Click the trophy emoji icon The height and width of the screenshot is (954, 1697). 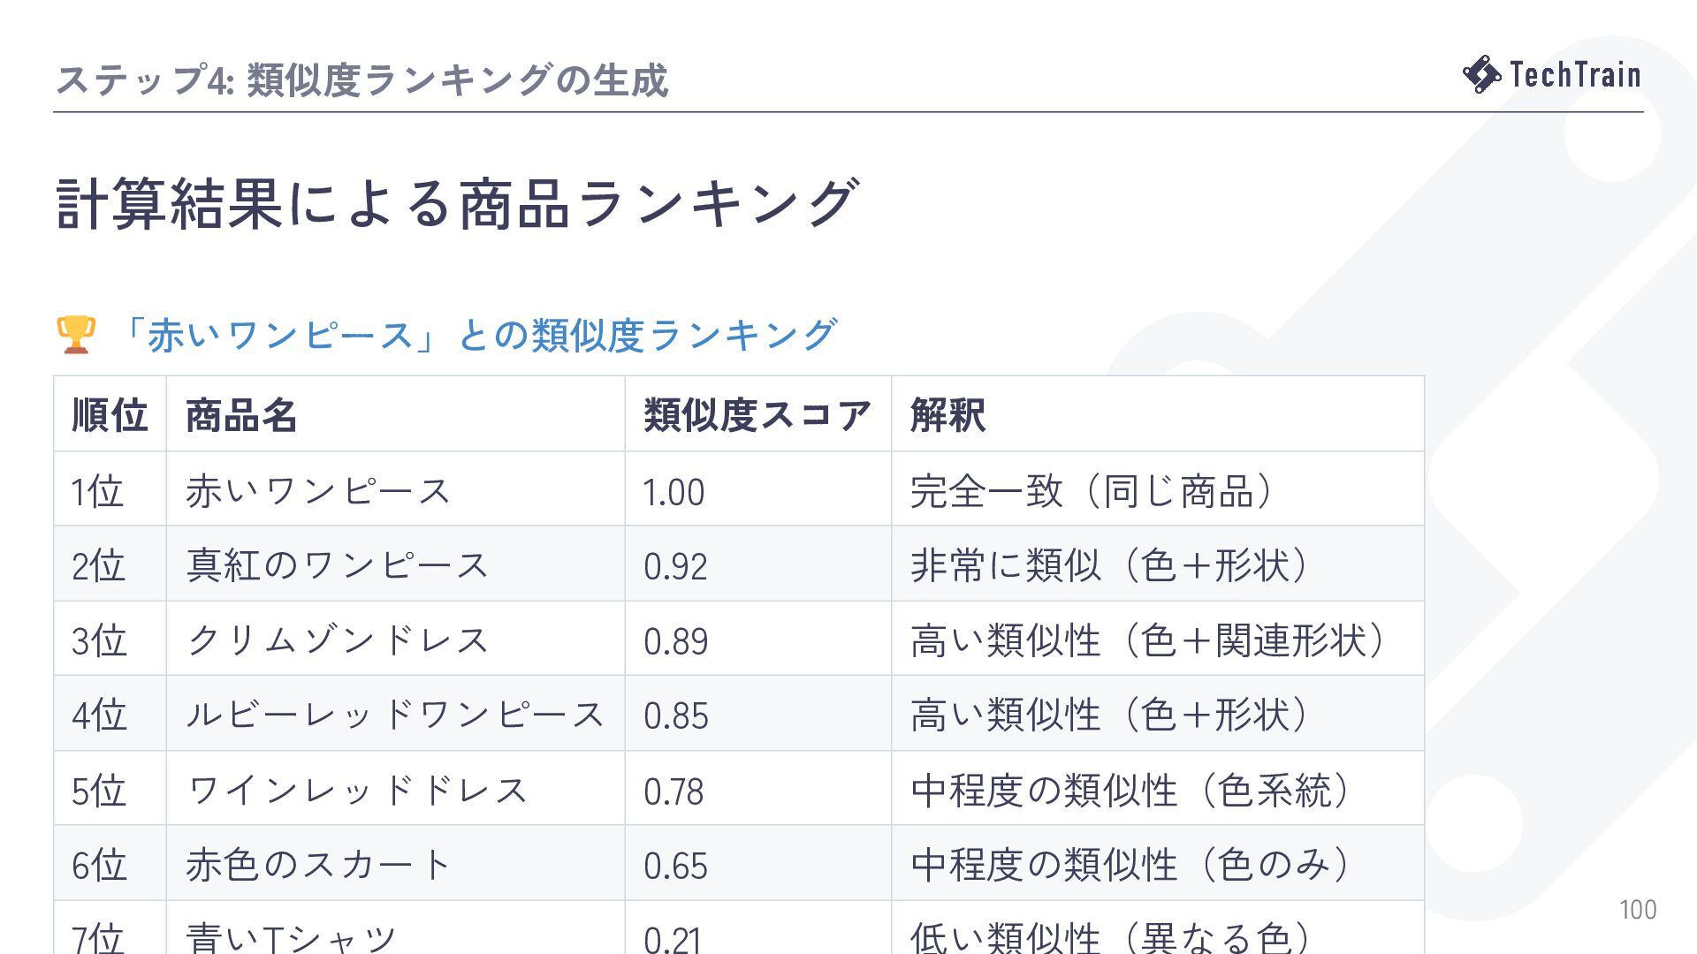coord(75,335)
